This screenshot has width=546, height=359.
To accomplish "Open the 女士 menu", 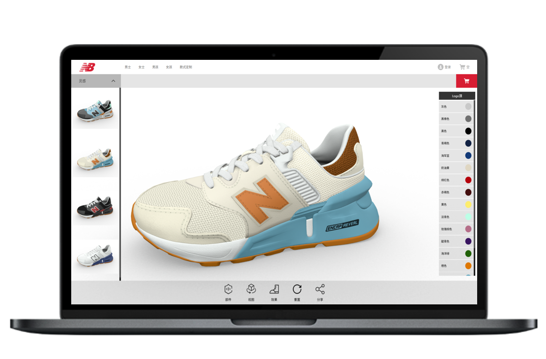I will tap(141, 67).
